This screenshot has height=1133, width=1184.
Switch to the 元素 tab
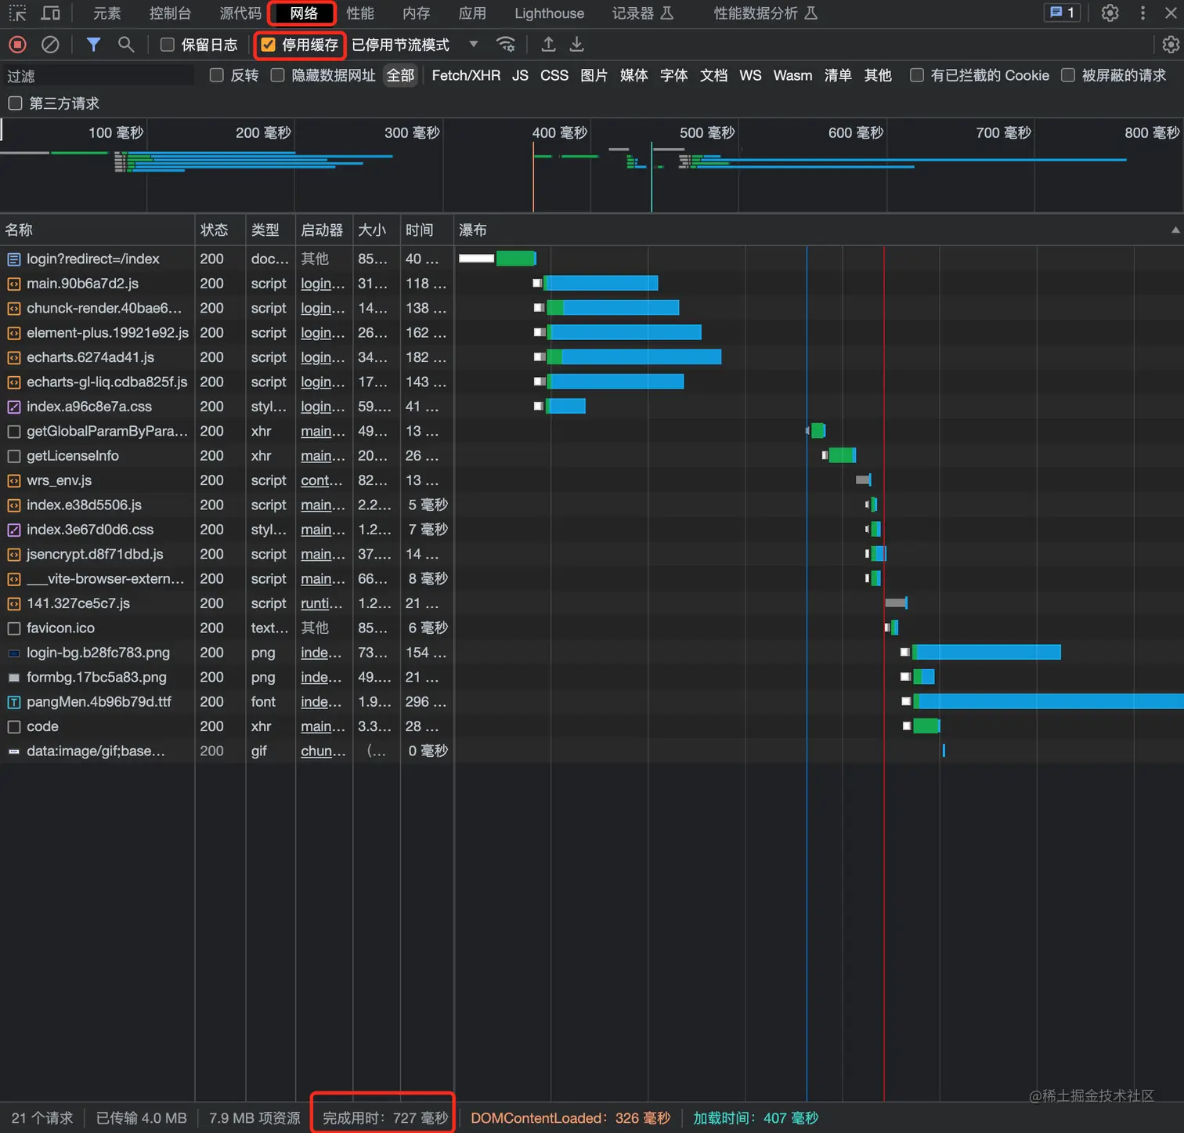107,13
